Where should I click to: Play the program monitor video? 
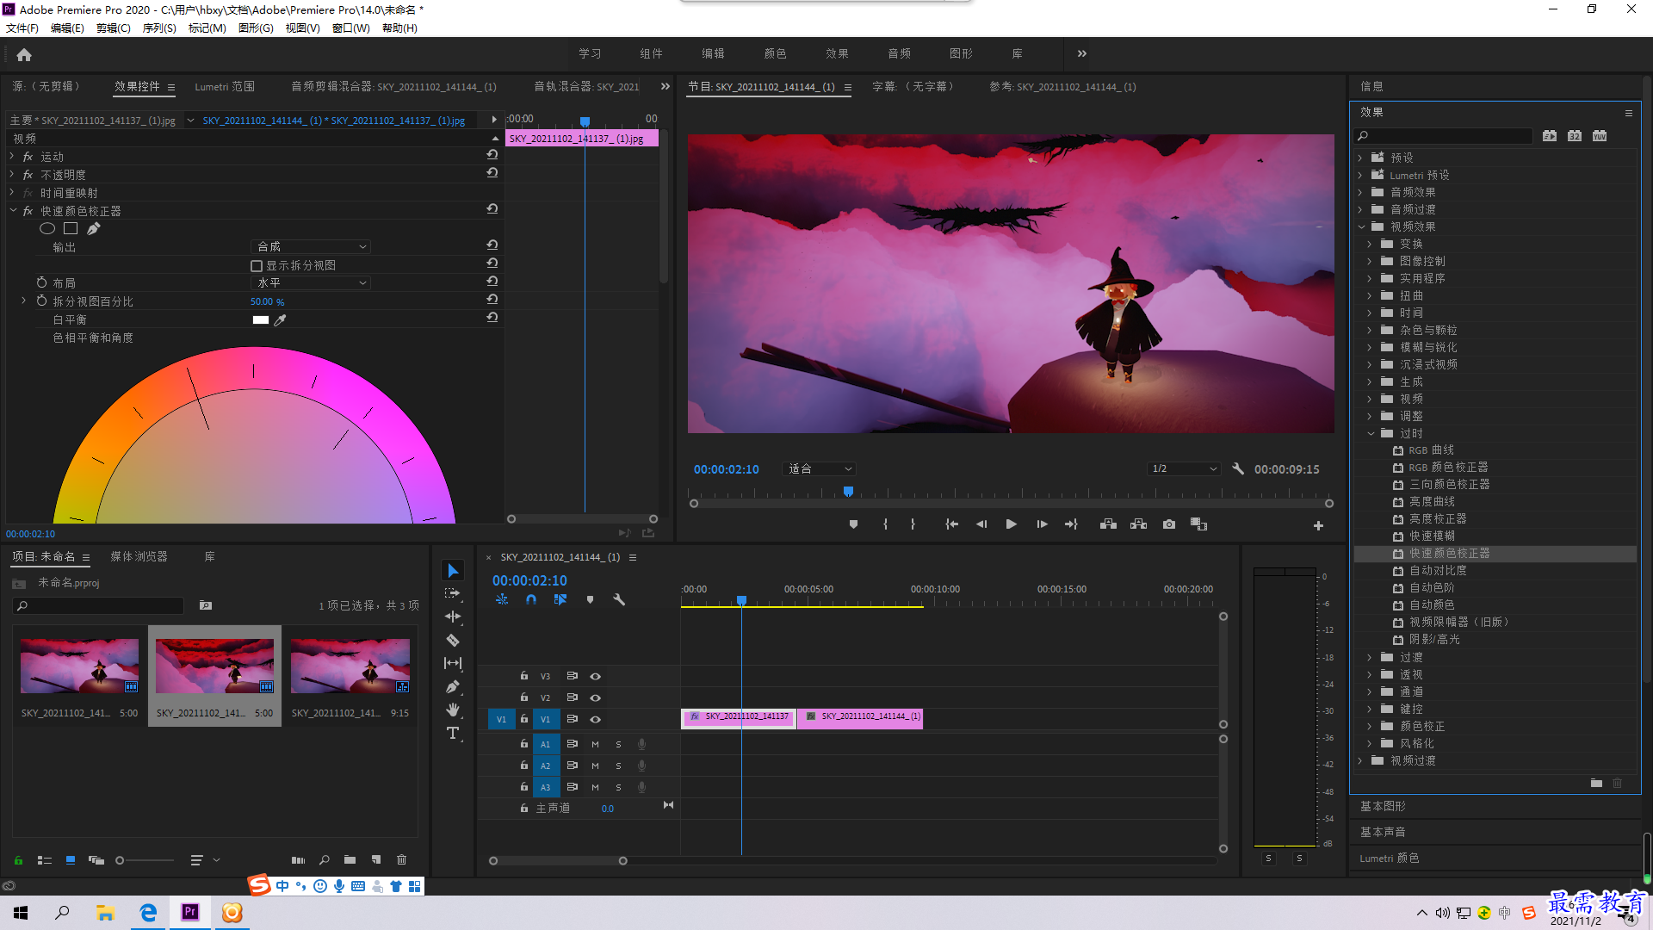tap(1012, 524)
